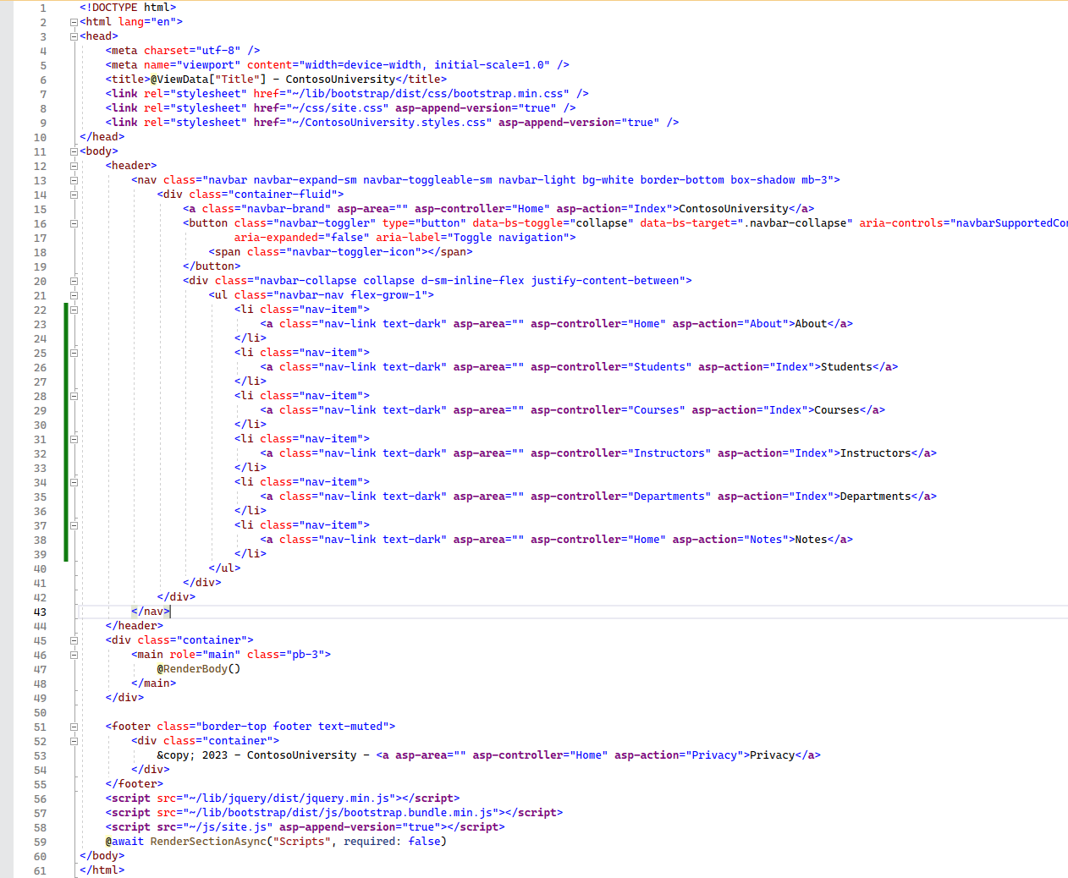
Task: Place cursor on the DOCTYPE declaration
Action: [128, 8]
